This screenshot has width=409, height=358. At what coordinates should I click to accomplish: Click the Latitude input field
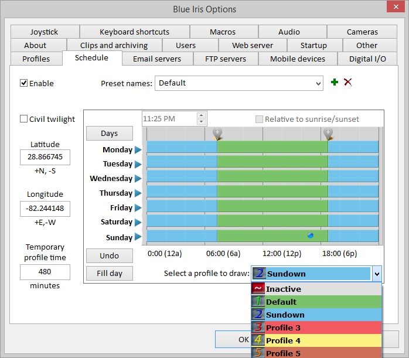click(x=45, y=157)
